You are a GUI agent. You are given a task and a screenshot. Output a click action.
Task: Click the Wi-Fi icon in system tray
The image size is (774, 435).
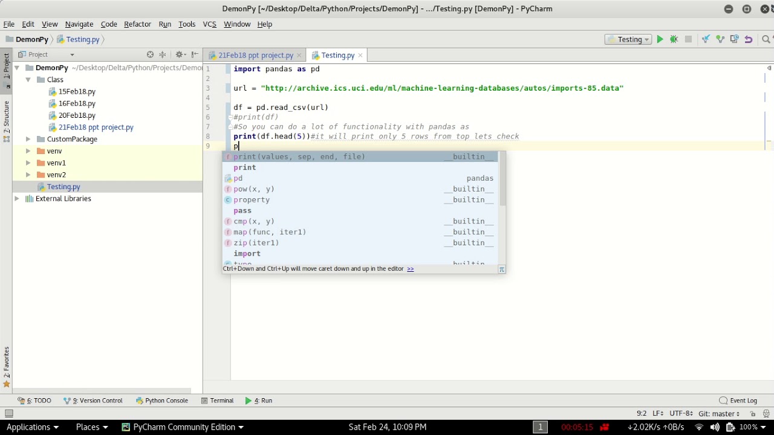[x=699, y=427]
